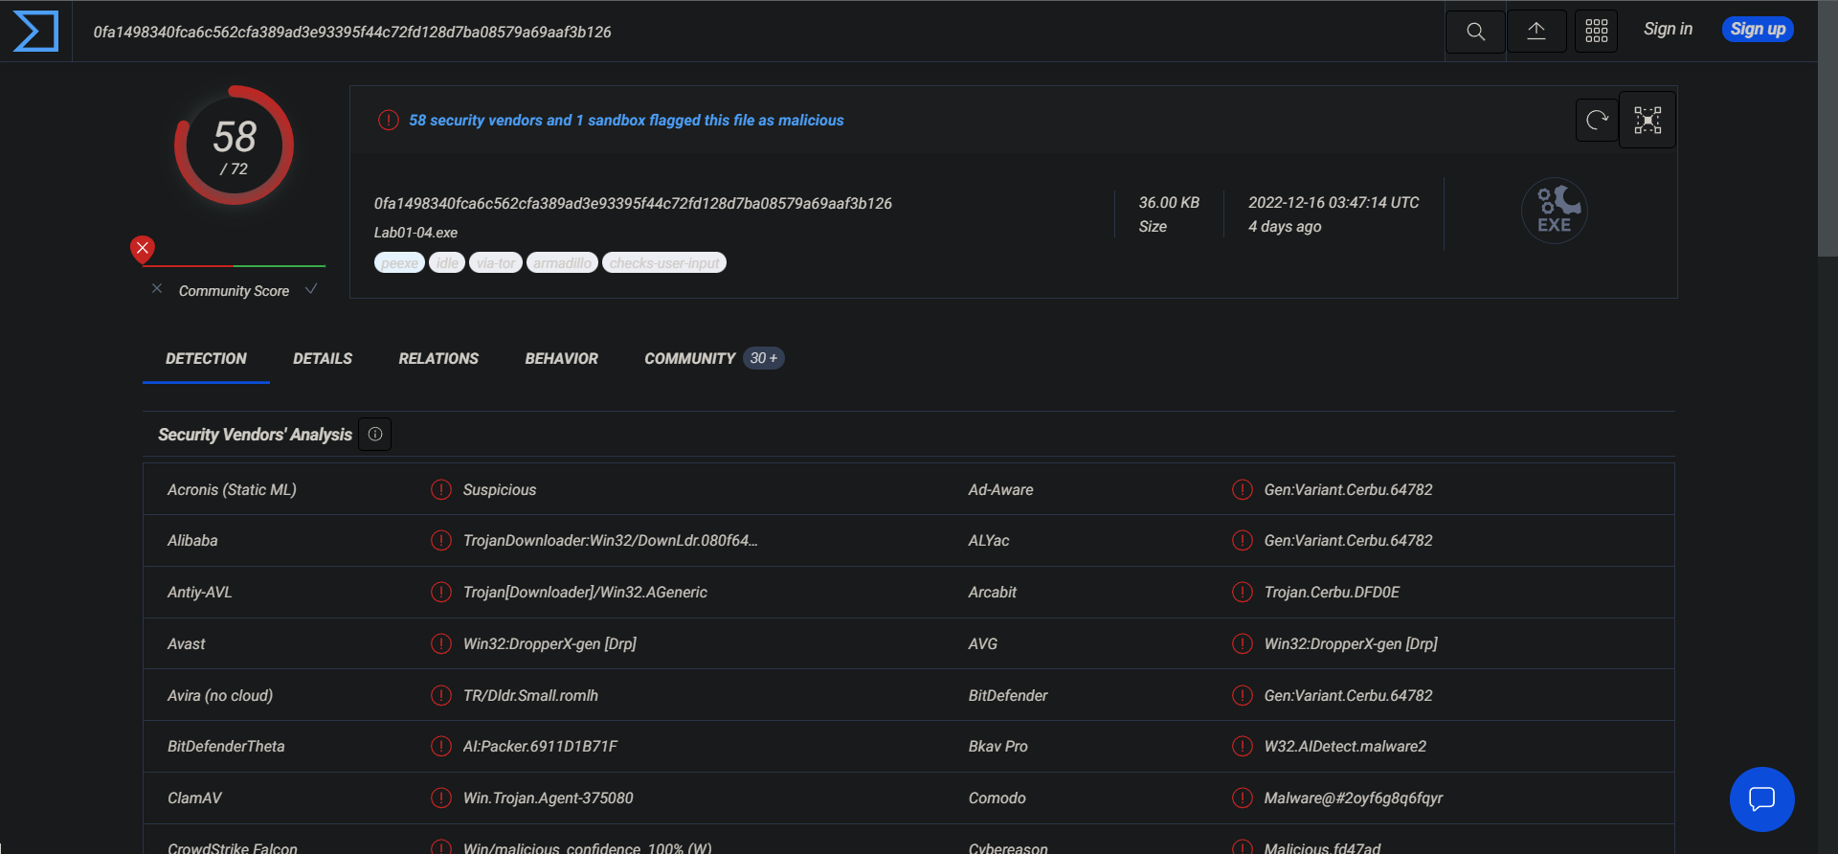Click alert icon for Ad-Aware detection
Screen dimensions: 1838x854
tap(1243, 490)
